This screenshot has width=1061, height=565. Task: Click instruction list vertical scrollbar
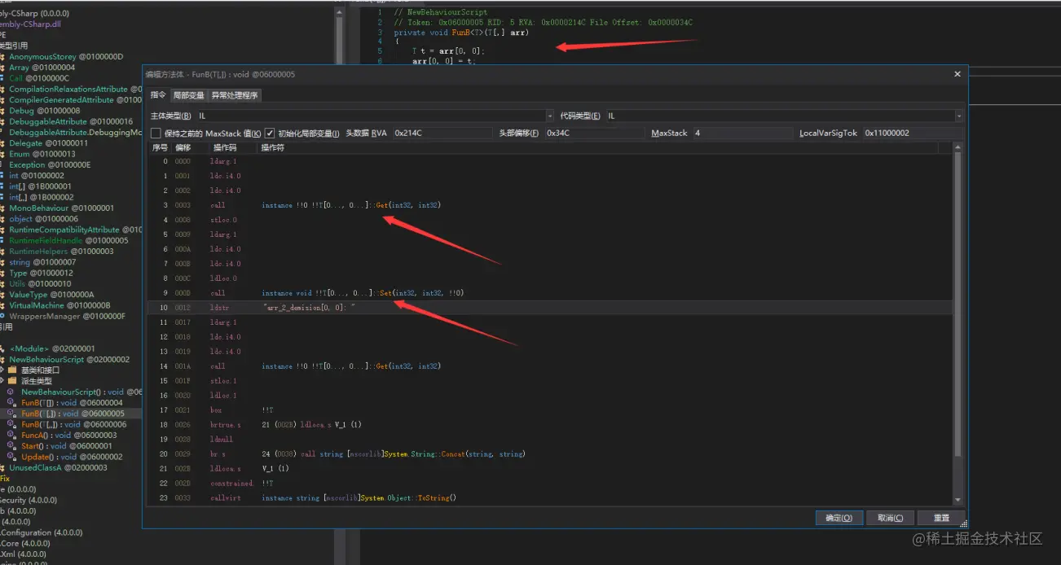(x=958, y=326)
